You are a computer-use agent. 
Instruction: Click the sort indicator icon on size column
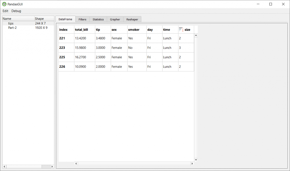click(x=181, y=29)
